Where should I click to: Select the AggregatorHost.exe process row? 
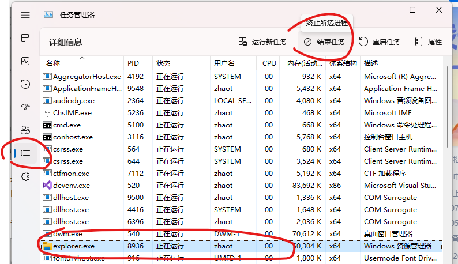pyautogui.click(x=241, y=77)
